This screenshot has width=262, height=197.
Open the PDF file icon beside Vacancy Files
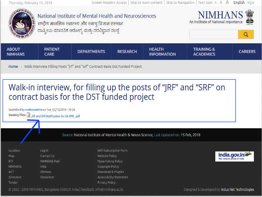(28, 115)
